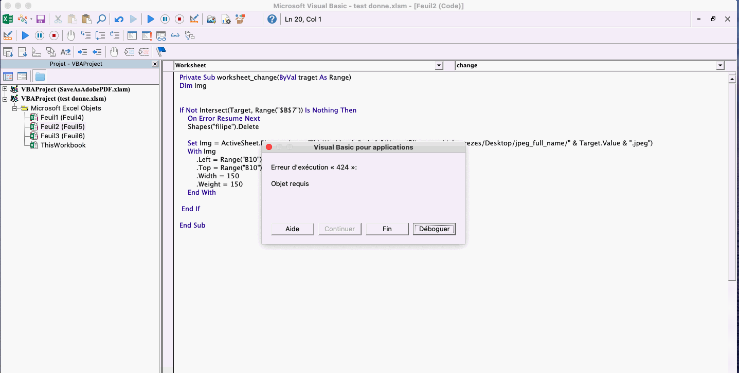
Task: Click Break (pause) in the Debug toolbar
Action: [40, 35]
